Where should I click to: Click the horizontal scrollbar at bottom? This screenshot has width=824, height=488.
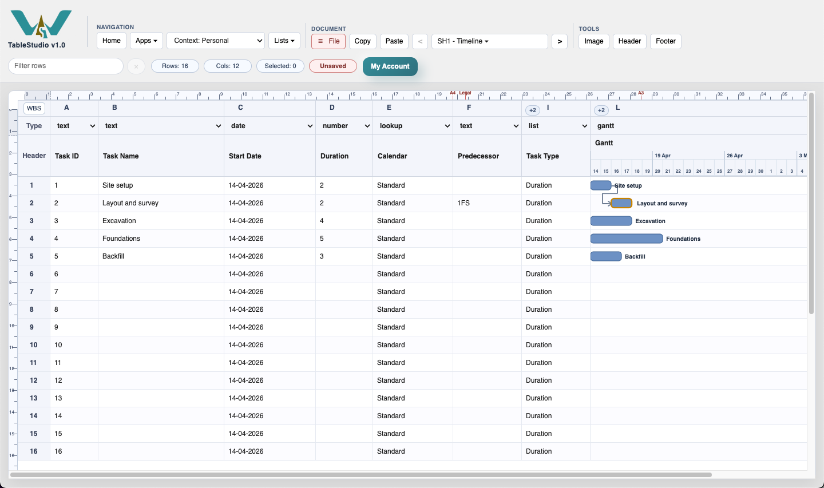point(361,475)
